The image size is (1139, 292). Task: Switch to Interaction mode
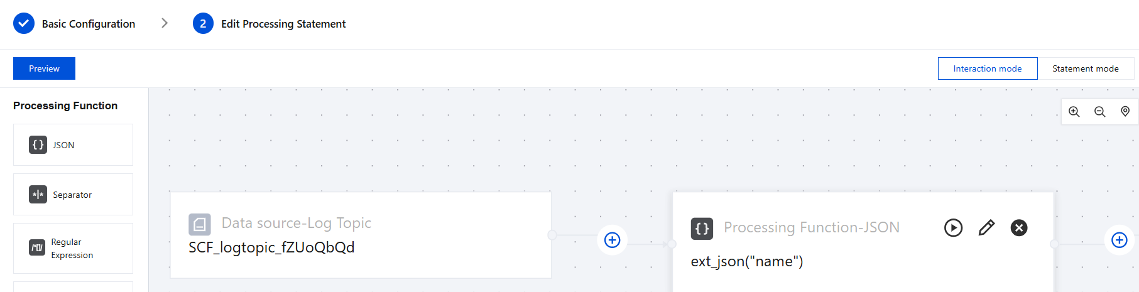(987, 68)
